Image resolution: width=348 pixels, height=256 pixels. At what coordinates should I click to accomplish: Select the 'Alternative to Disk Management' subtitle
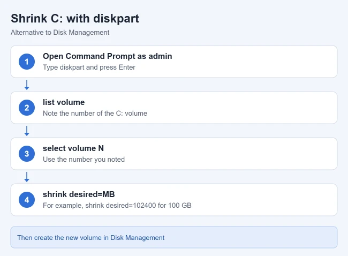(x=60, y=33)
